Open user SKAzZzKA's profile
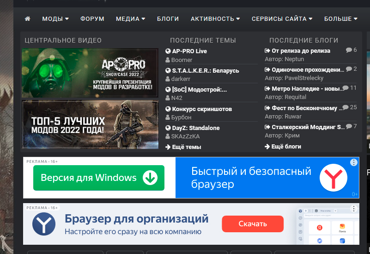This screenshot has width=370, height=254. pos(186,136)
